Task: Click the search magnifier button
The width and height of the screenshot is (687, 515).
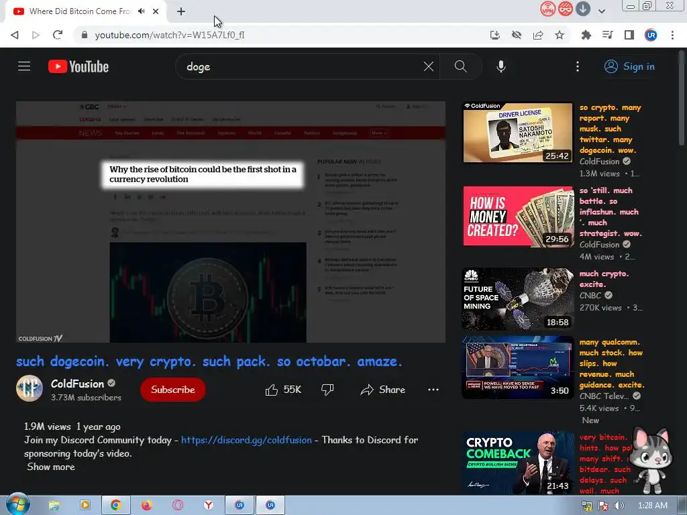Action: pyautogui.click(x=460, y=66)
